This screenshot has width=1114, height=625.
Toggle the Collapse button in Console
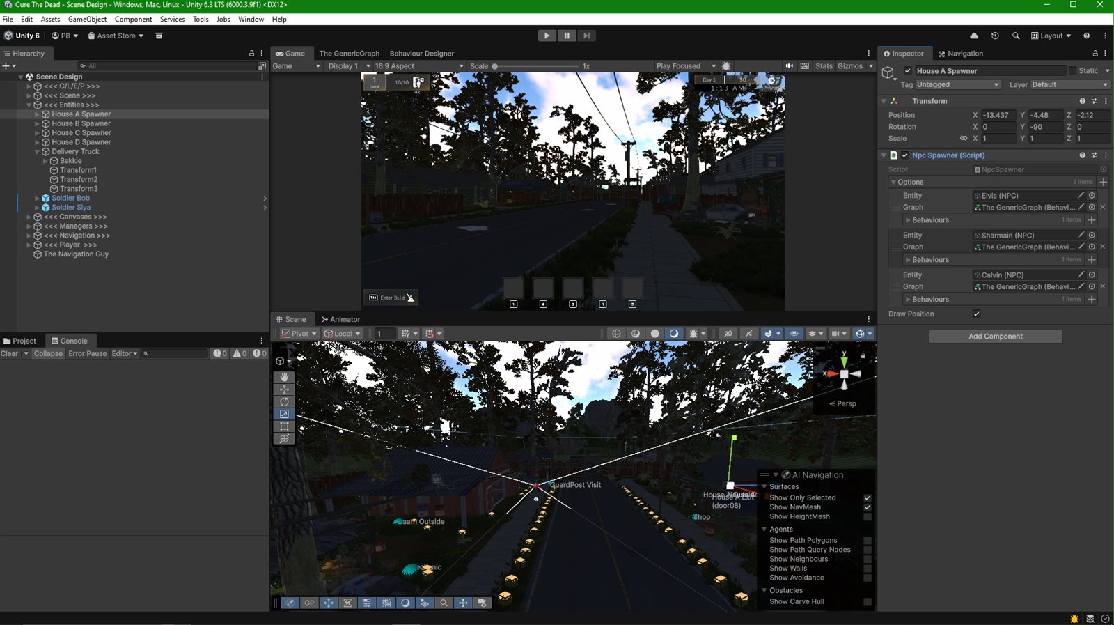(x=48, y=354)
